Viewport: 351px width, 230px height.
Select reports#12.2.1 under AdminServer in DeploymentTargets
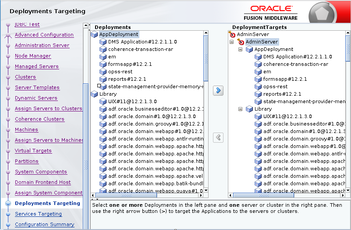pyautogui.click(x=282, y=94)
